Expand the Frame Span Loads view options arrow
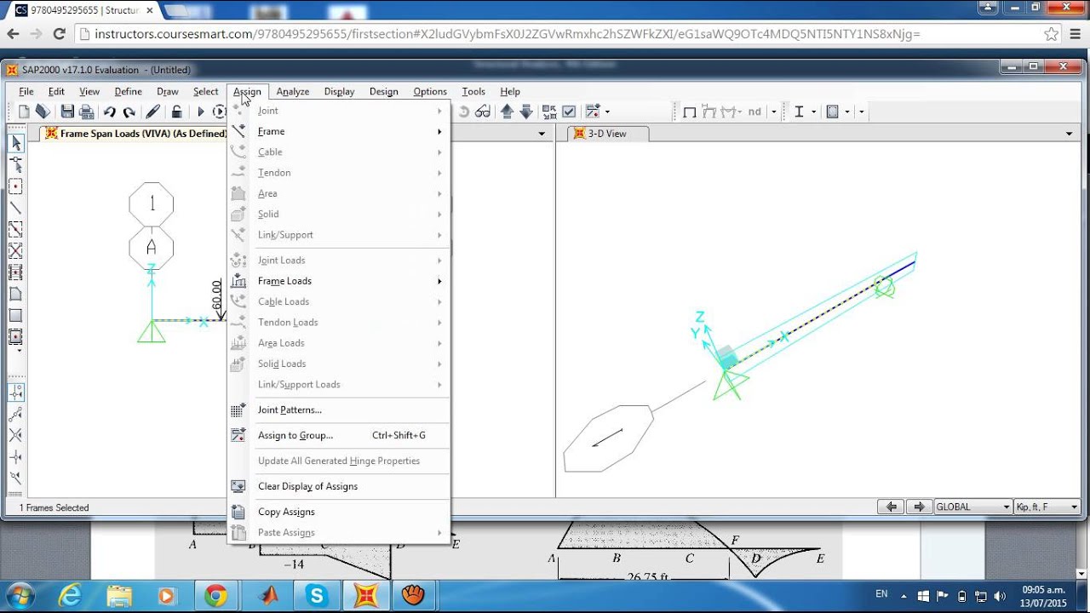This screenshot has height=613, width=1090. point(542,134)
